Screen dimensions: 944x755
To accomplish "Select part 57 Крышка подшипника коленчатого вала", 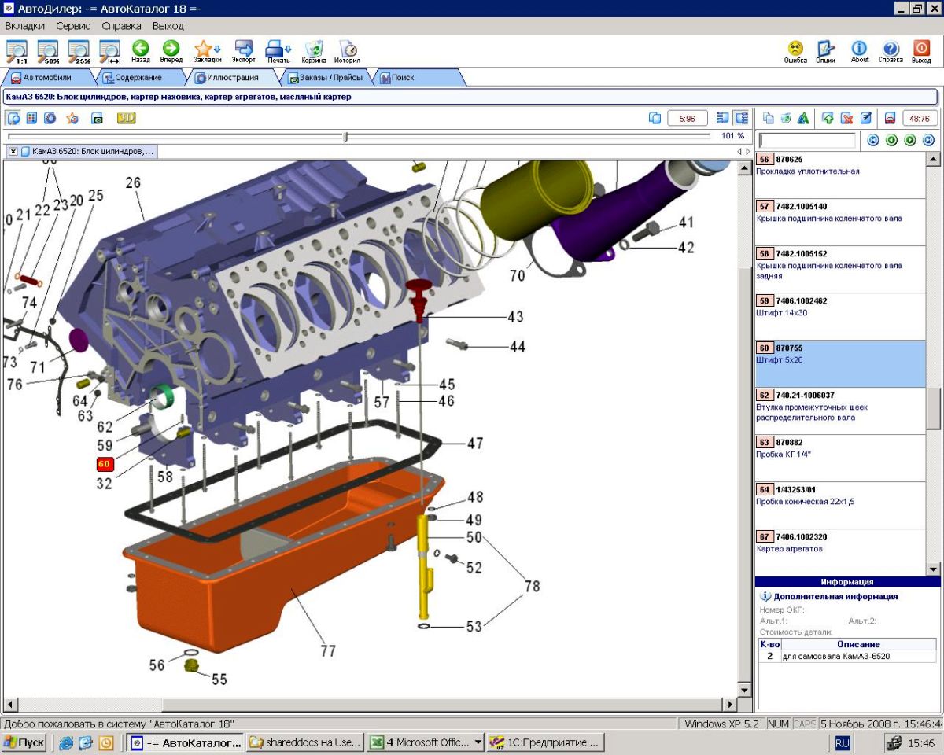I will pos(840,222).
